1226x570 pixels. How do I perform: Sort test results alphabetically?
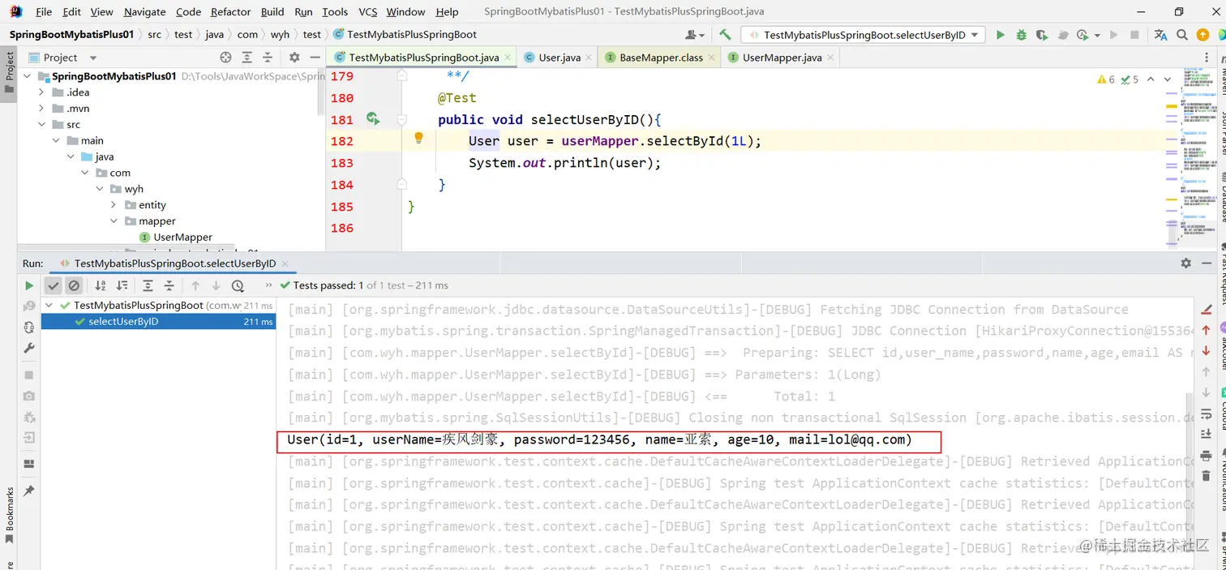pos(101,285)
